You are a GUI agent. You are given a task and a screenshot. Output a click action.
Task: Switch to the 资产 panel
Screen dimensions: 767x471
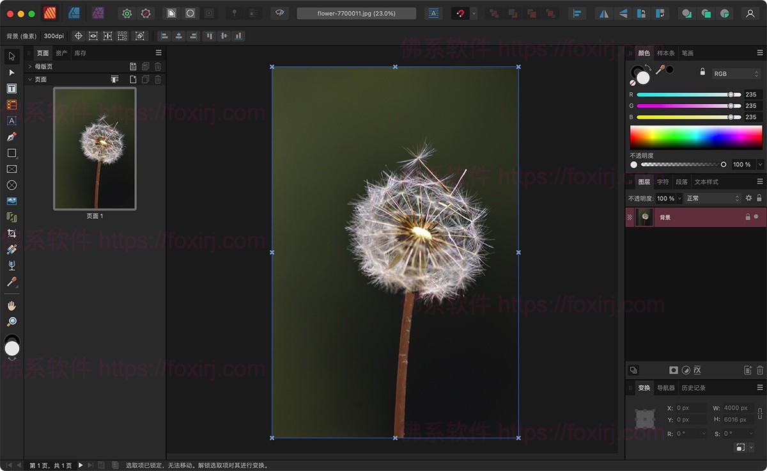point(60,53)
